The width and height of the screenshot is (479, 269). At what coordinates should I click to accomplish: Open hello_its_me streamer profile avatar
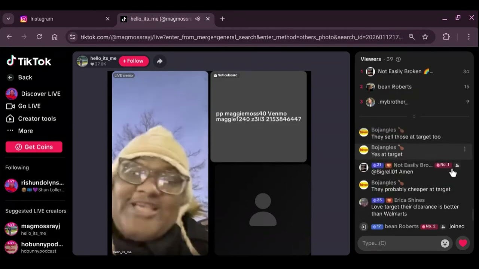click(82, 61)
